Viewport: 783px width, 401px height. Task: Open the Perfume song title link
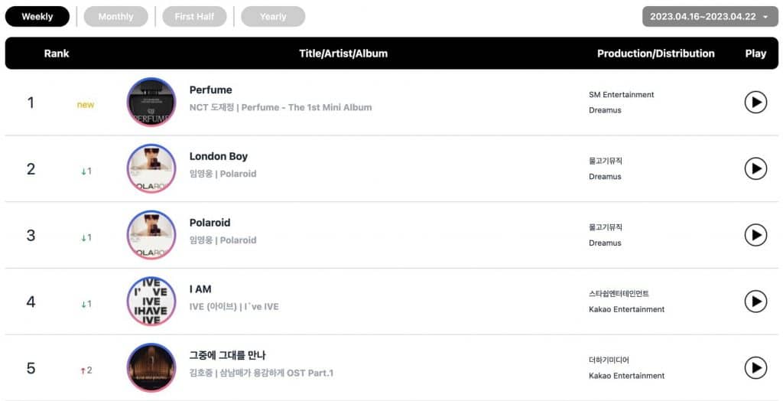pyautogui.click(x=210, y=90)
